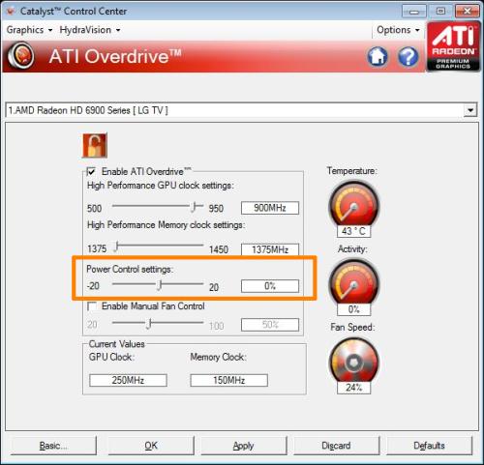Viewport: 484px width, 465px height.
Task: Click the ATI Overdrive gauge logo icon
Action: [20, 56]
